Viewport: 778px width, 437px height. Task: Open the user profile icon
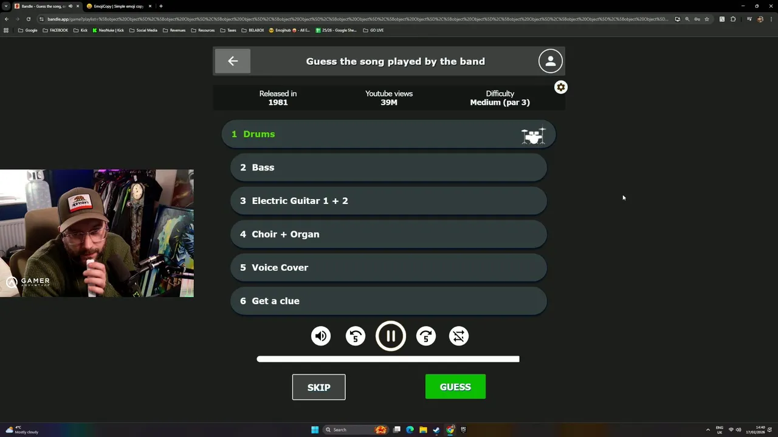pyautogui.click(x=550, y=61)
